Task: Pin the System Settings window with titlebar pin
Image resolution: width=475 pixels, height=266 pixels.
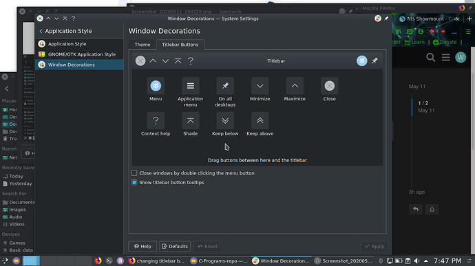Action: coord(386,19)
